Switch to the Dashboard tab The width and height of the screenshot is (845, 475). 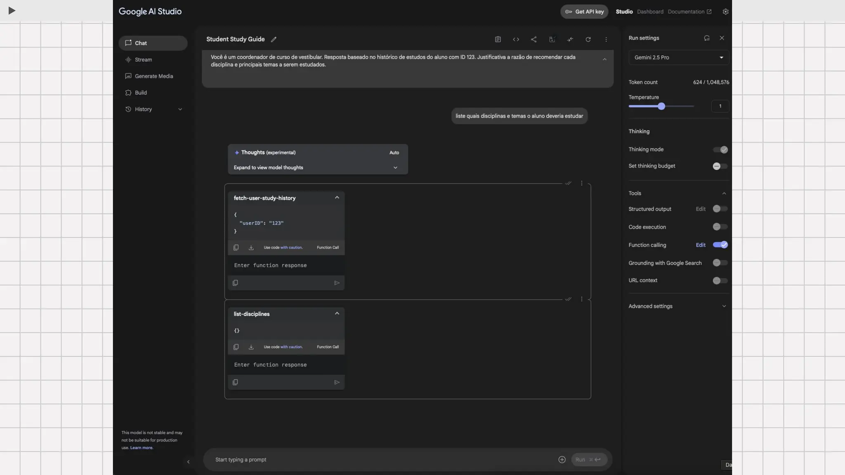[x=650, y=12]
